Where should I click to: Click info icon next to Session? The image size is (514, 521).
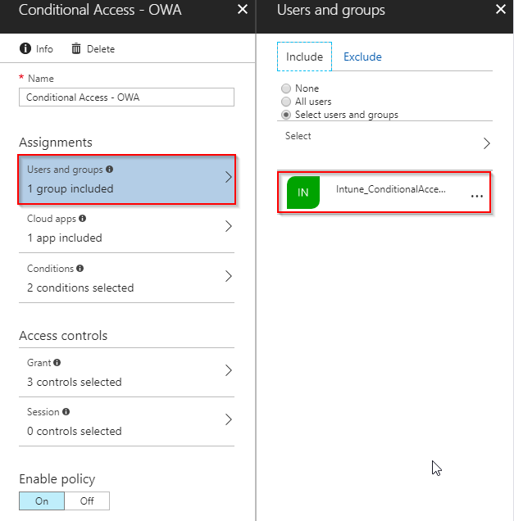click(x=66, y=412)
